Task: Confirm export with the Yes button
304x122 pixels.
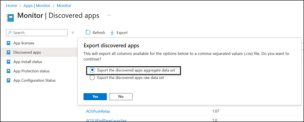Action: click(95, 96)
